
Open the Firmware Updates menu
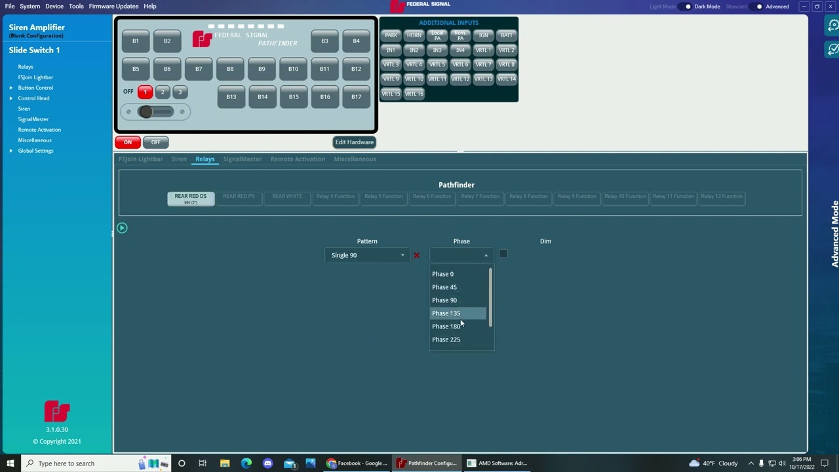pyautogui.click(x=113, y=7)
